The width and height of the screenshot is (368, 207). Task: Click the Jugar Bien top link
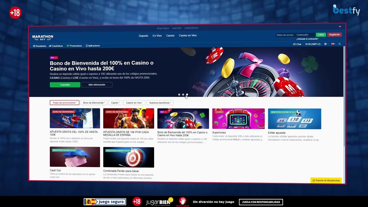[177, 28]
